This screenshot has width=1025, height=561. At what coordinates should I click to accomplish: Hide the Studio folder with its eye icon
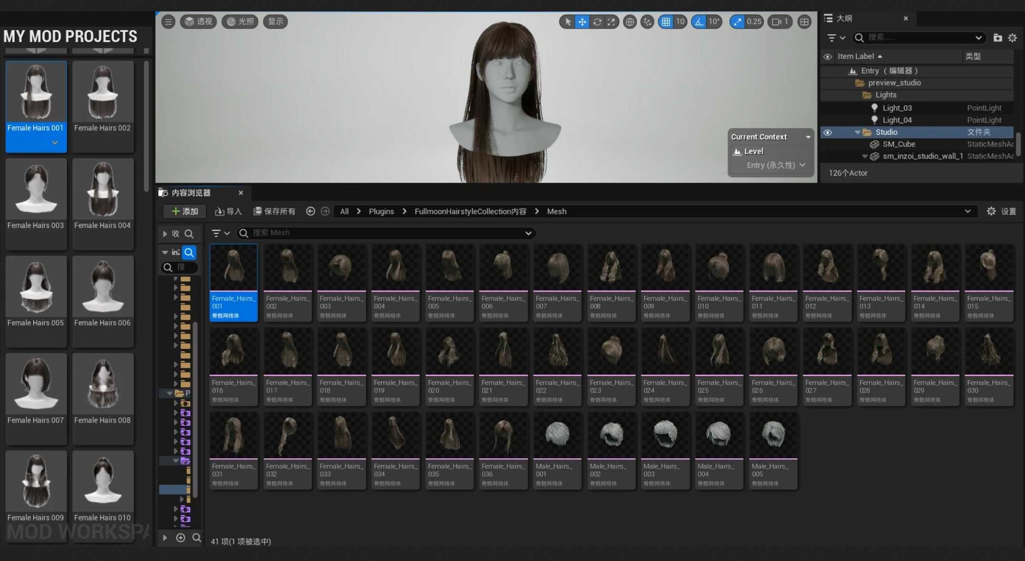pyautogui.click(x=828, y=132)
